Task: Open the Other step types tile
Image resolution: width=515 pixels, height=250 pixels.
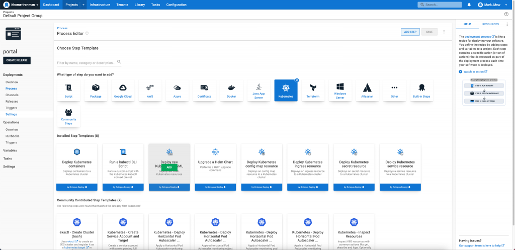Action: [x=394, y=91]
